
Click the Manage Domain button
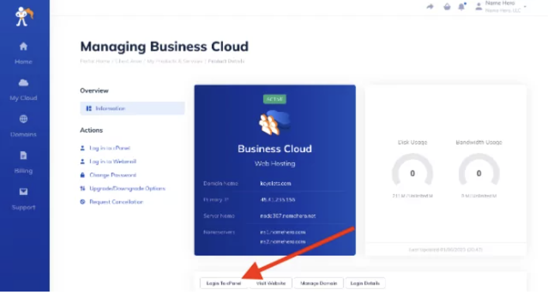pos(319,283)
